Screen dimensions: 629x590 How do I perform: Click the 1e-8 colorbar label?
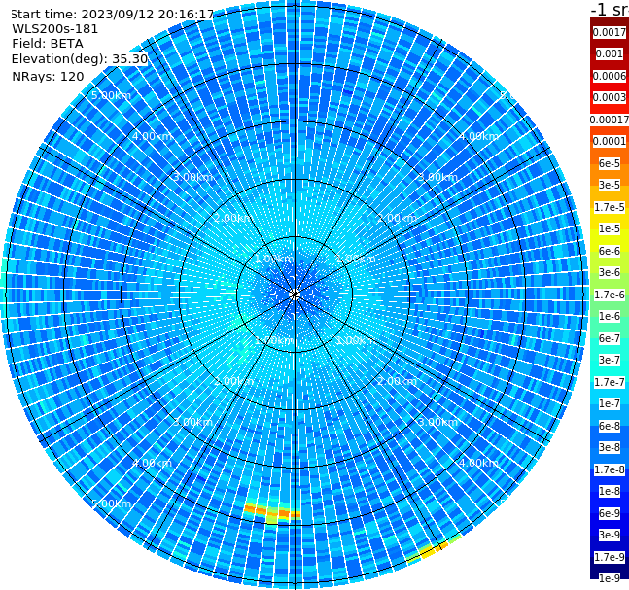click(610, 491)
